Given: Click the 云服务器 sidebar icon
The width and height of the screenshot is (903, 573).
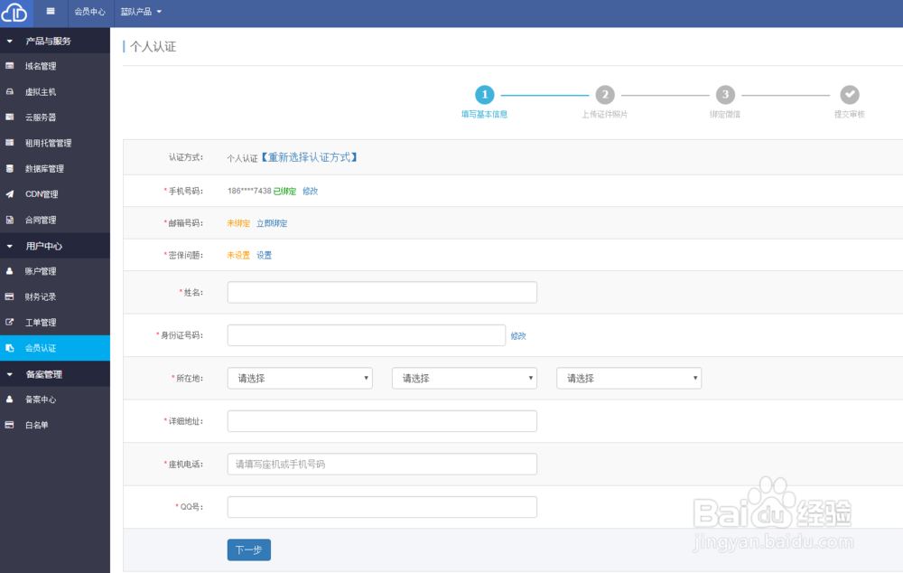Looking at the screenshot, I should pos(10,117).
